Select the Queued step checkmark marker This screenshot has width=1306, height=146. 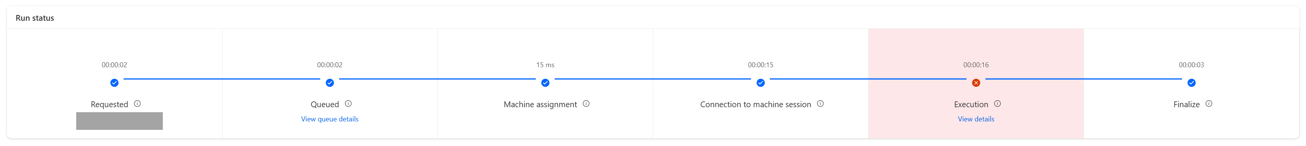[330, 83]
